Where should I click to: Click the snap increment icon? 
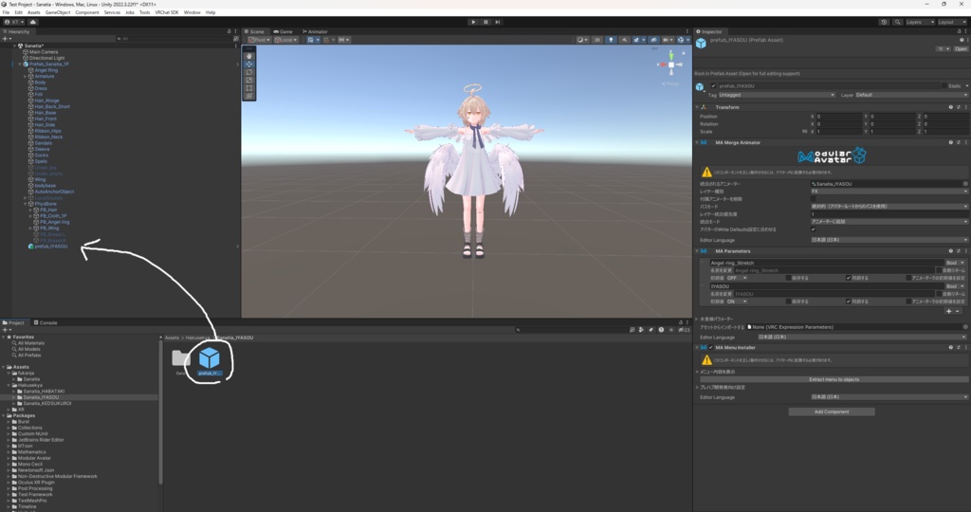[343, 40]
